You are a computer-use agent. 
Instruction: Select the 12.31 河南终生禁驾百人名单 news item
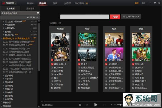pyautogui.click(x=16, y=52)
